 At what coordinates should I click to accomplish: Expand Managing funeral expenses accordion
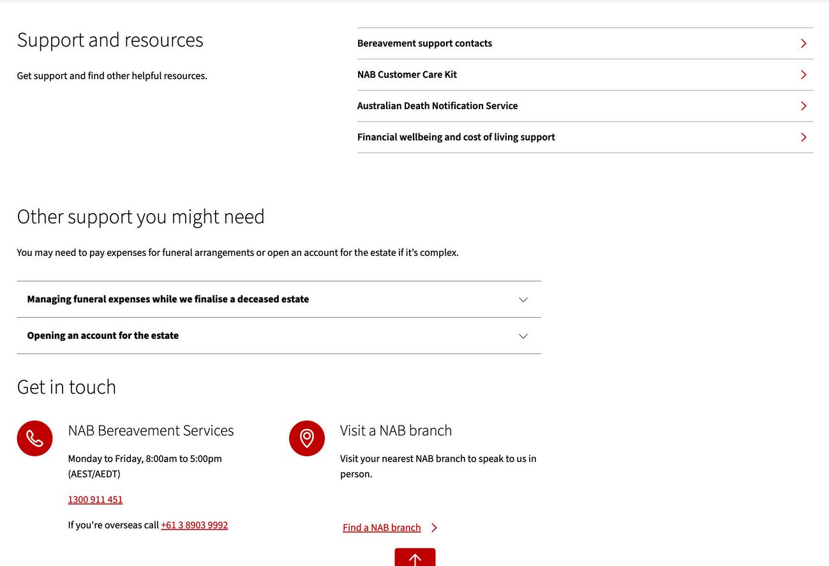pyautogui.click(x=279, y=299)
